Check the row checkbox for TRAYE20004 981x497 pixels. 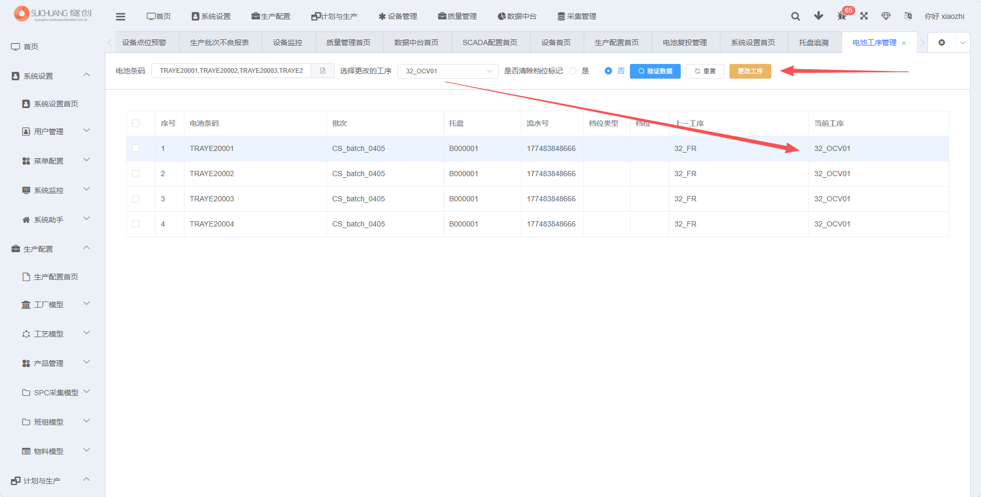tap(136, 224)
